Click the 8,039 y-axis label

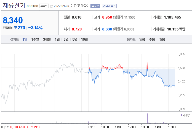[181, 109]
